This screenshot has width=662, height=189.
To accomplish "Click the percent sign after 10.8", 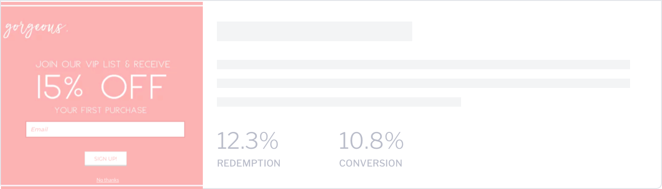I will pyautogui.click(x=394, y=141).
